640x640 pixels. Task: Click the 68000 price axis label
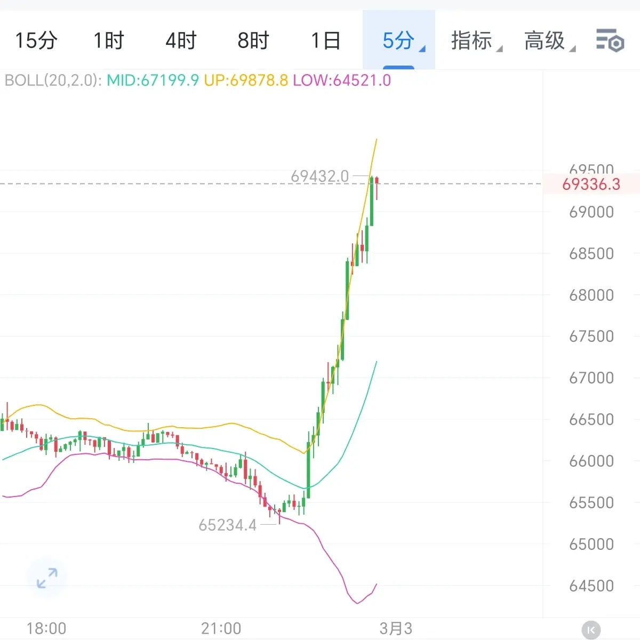[x=591, y=295]
